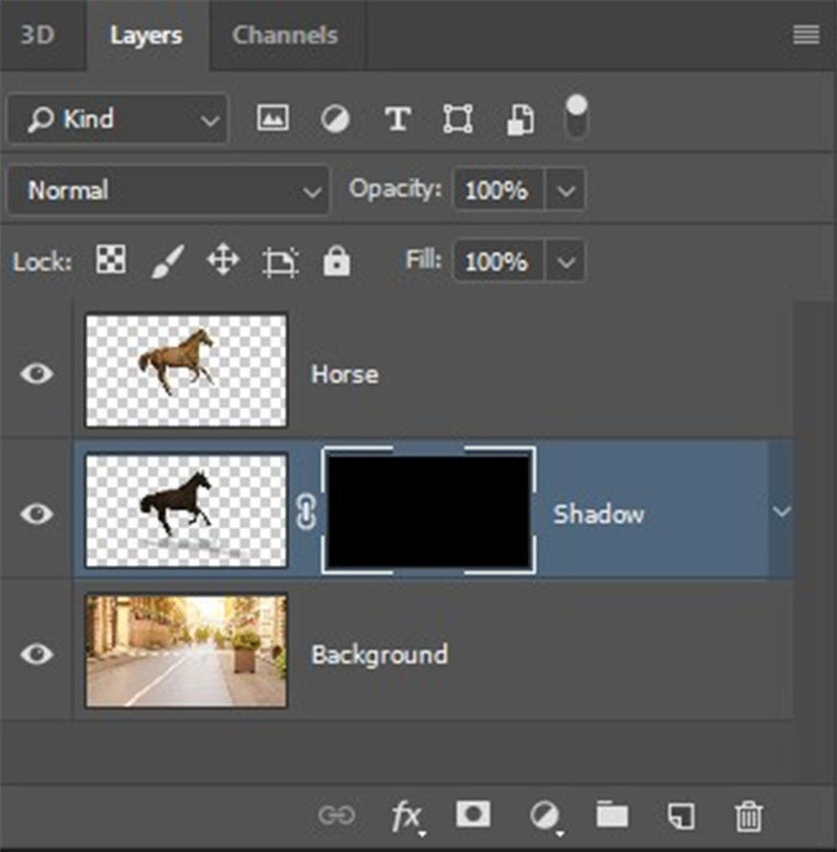Switch to the 3D tab
This screenshot has width=837, height=852.
(38, 35)
